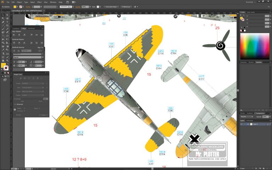Screen dimensions: 272x170
Task: Select the Selection (arrow) tool
Action: [3, 15]
